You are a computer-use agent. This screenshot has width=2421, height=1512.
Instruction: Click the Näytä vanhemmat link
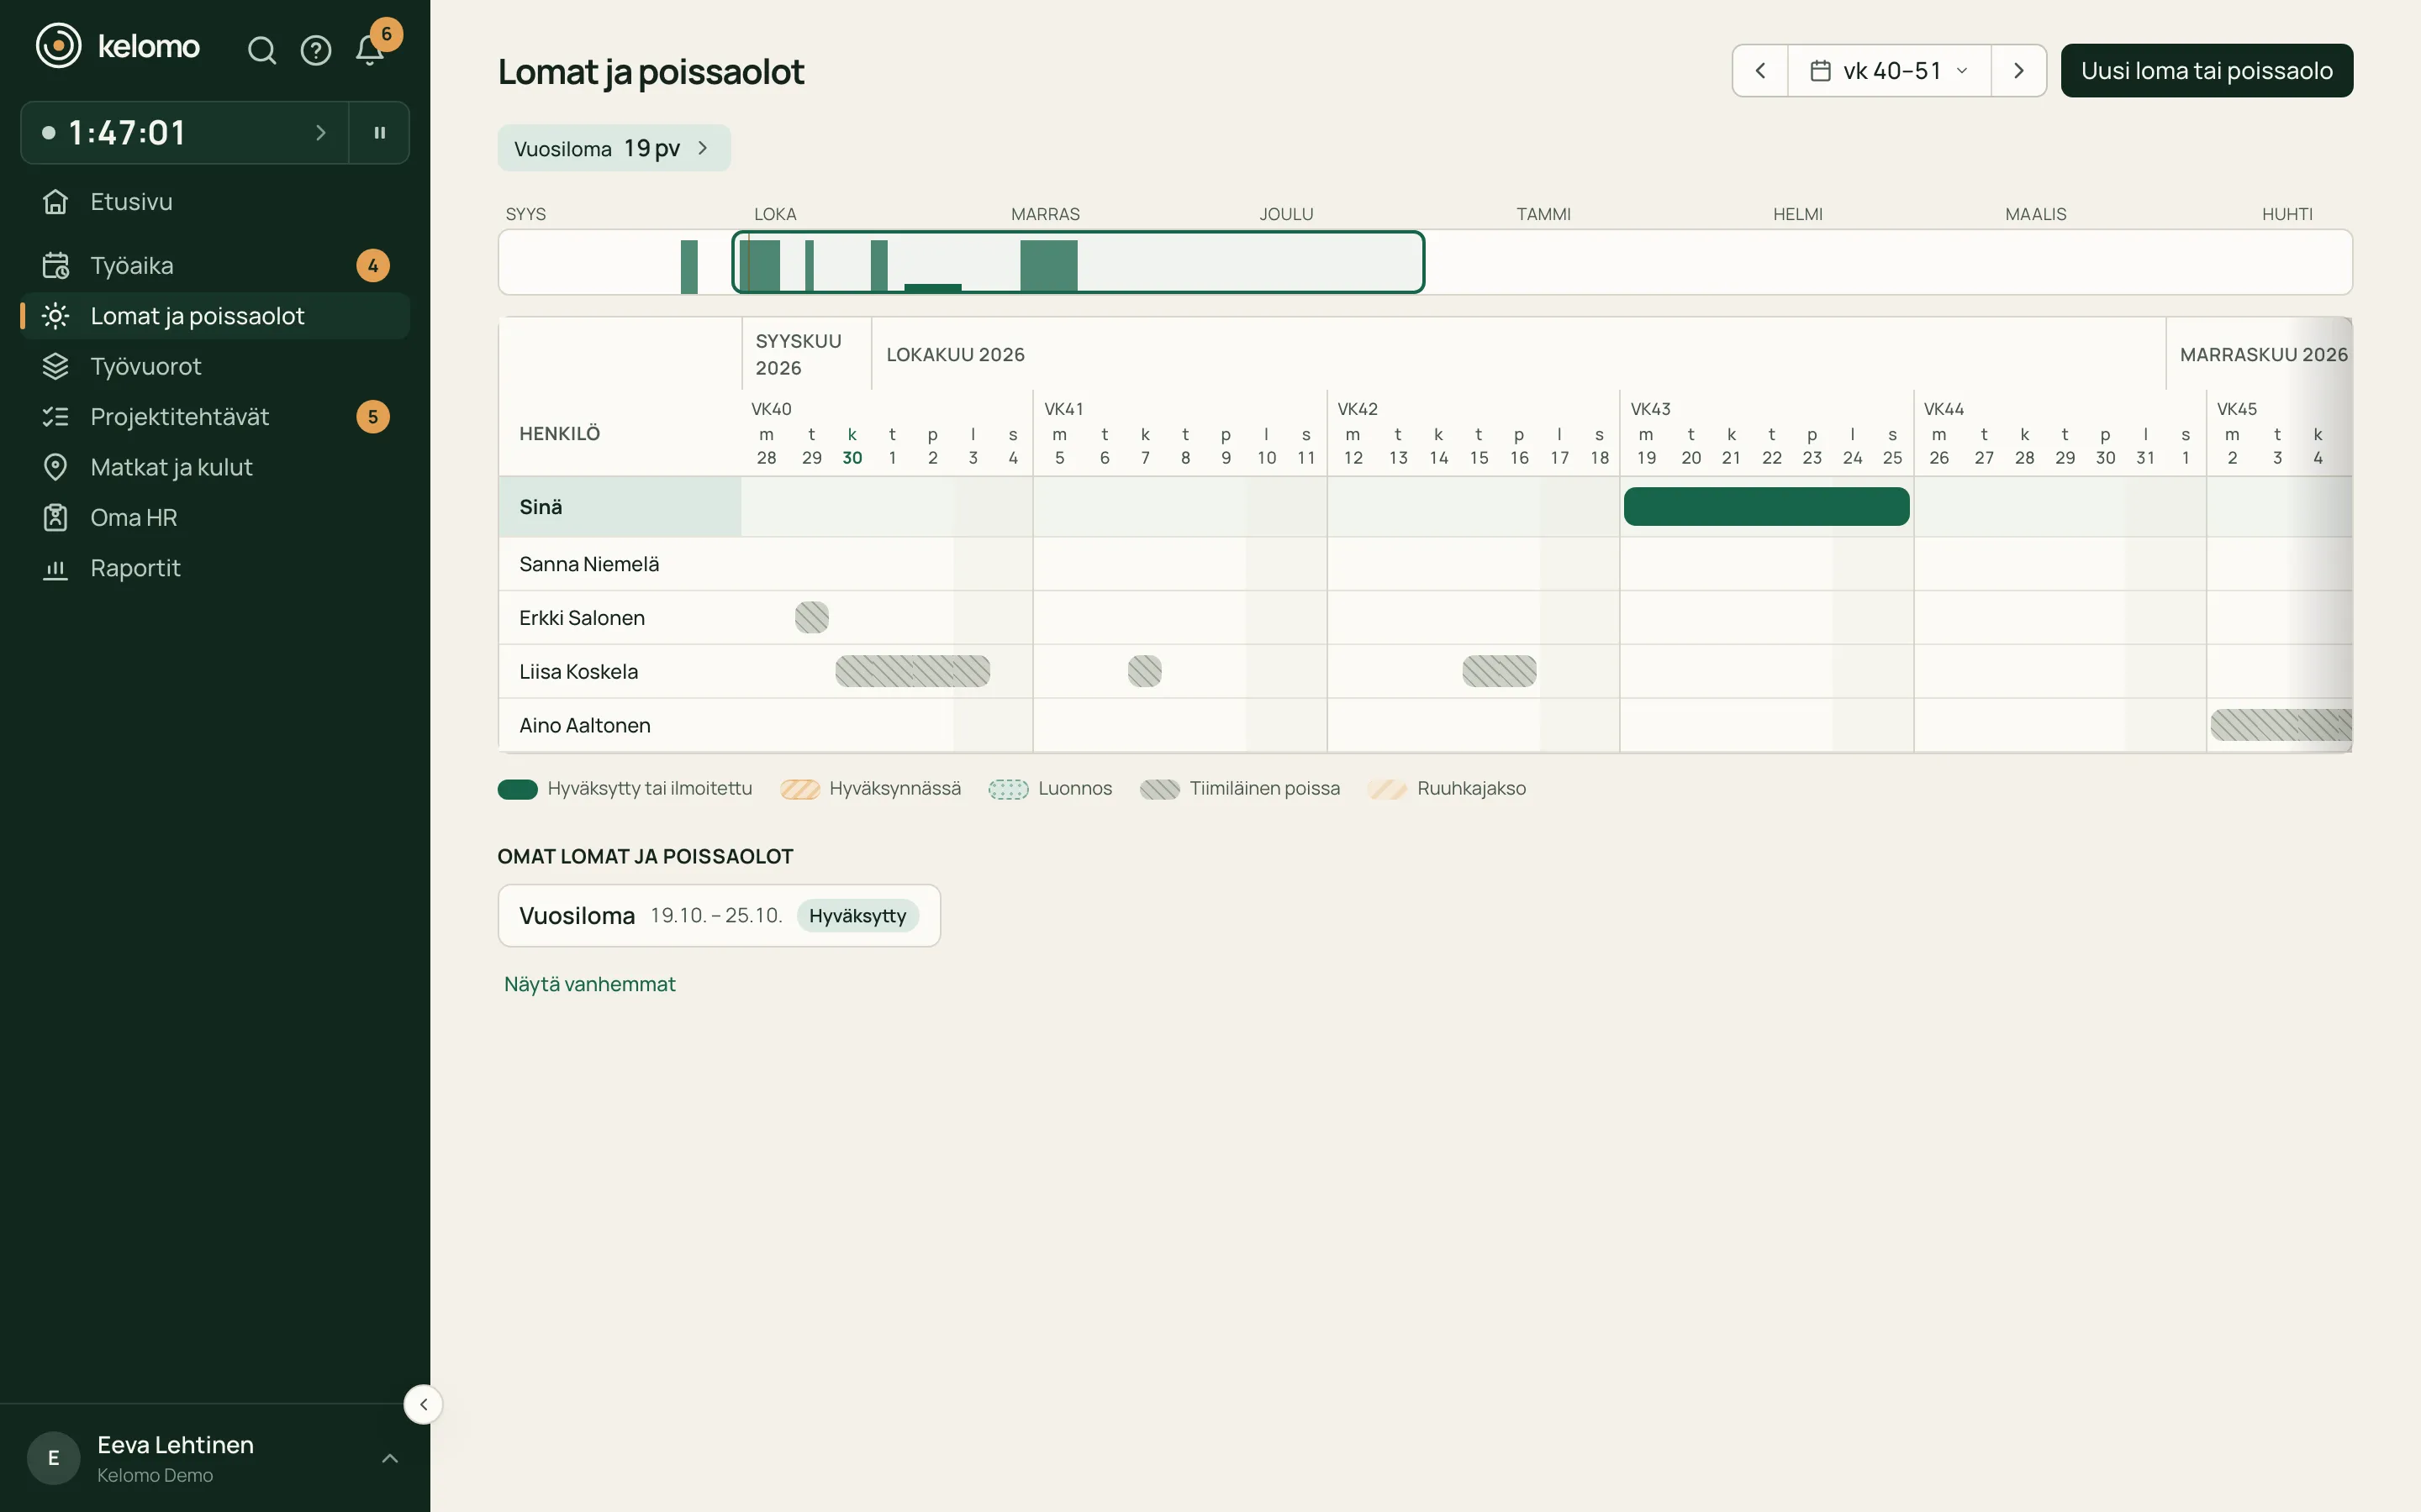click(x=589, y=984)
